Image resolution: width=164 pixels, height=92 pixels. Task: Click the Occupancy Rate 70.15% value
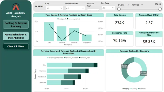point(120,41)
